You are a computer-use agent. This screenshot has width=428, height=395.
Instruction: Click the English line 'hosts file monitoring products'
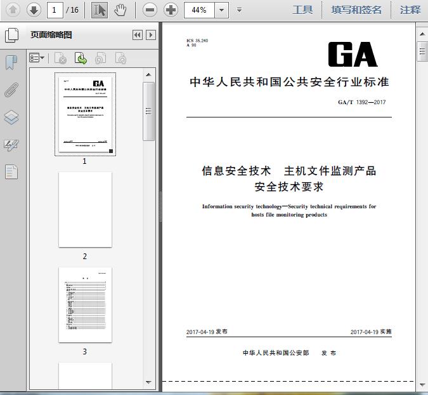point(289,215)
